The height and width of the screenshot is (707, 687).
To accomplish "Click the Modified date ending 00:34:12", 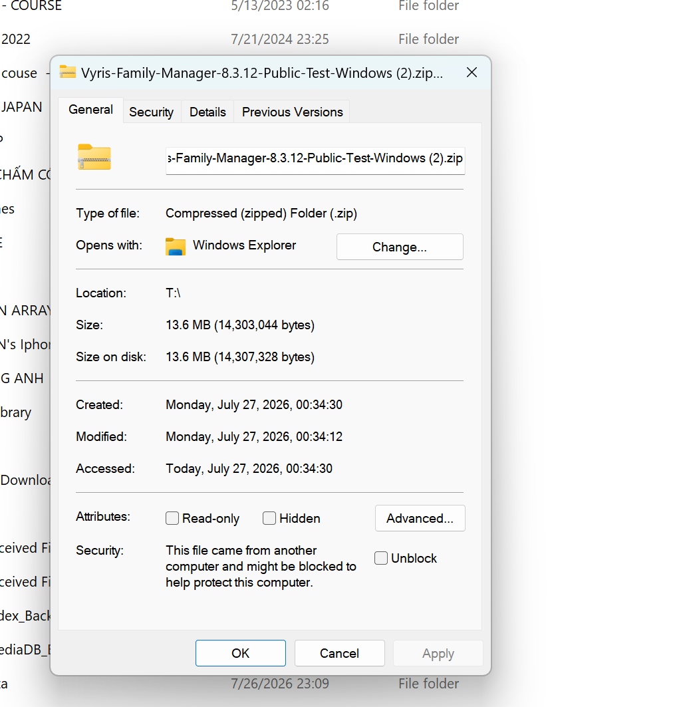I will [254, 437].
